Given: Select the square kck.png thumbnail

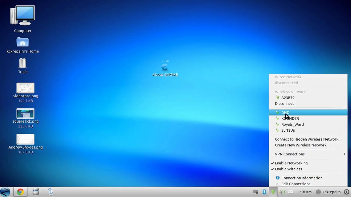Looking at the screenshot, I should [26, 113].
